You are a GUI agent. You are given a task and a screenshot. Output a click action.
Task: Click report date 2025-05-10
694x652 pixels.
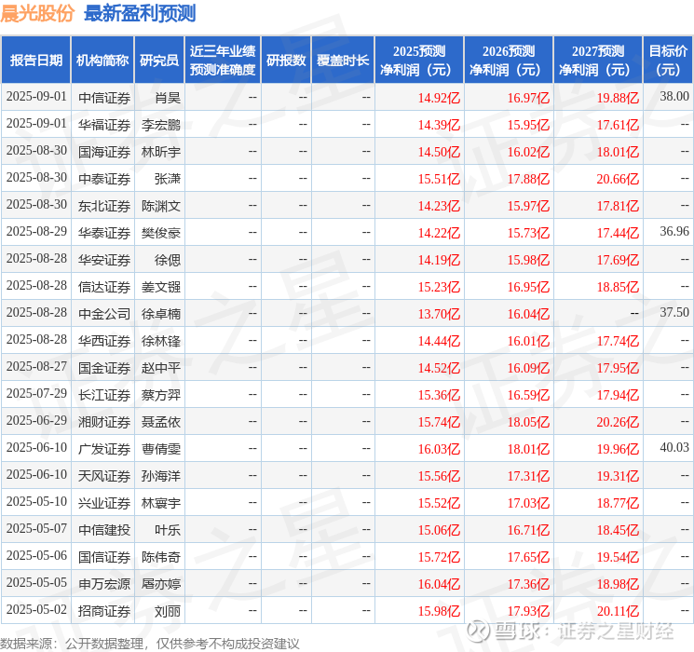(36, 501)
